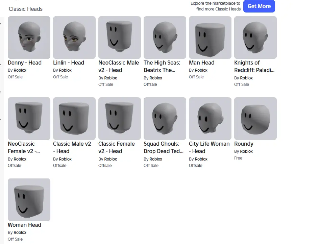319x244 pixels.
Task: Open the Man Head title link
Action: click(x=202, y=63)
